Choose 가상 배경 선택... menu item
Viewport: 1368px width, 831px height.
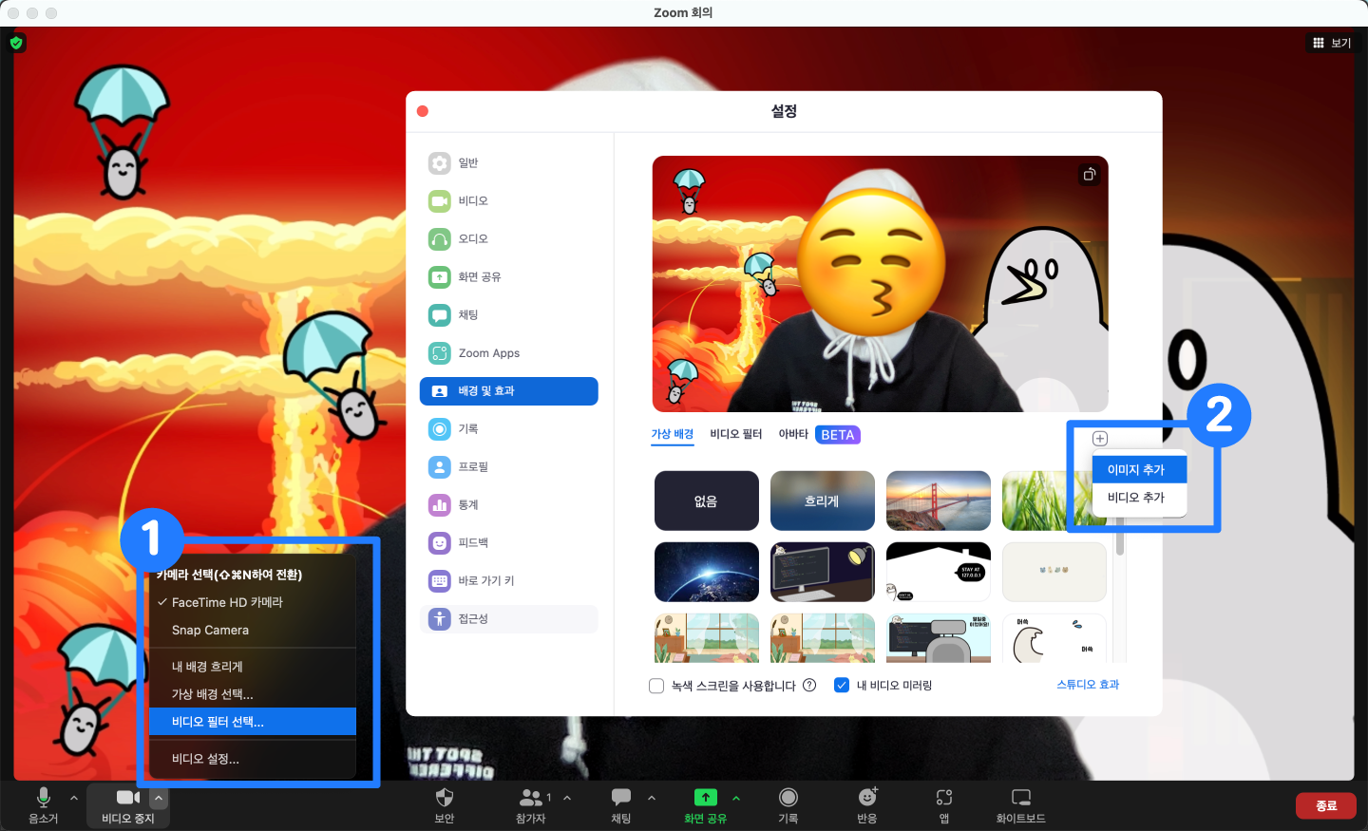[x=253, y=694]
